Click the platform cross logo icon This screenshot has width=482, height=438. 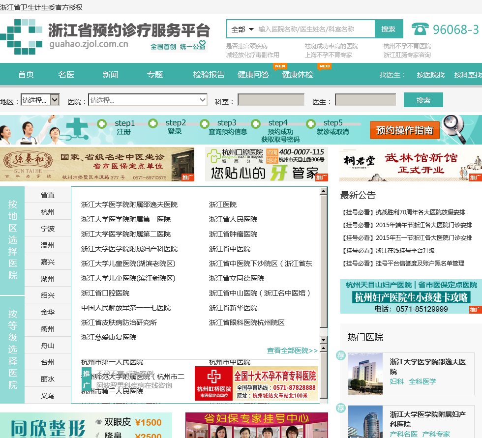click(x=21, y=37)
